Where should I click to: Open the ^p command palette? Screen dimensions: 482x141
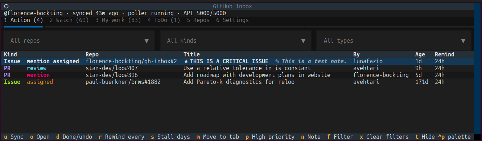(x=454, y=137)
